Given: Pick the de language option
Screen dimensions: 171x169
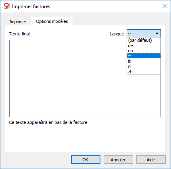Looking at the screenshot, I should click(144, 45).
